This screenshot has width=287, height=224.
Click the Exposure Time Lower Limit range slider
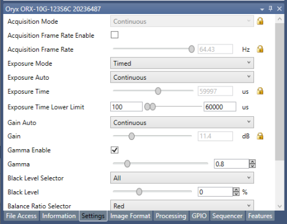coord(173,107)
